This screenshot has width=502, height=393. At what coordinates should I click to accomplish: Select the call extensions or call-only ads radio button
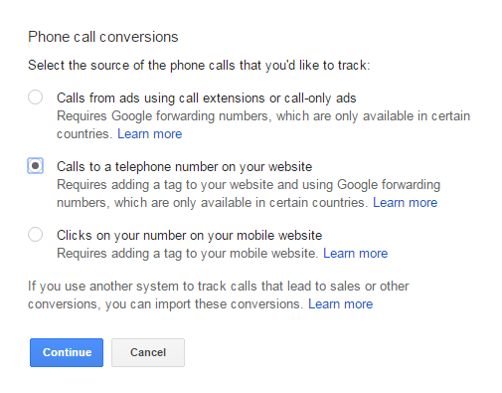[x=35, y=98]
